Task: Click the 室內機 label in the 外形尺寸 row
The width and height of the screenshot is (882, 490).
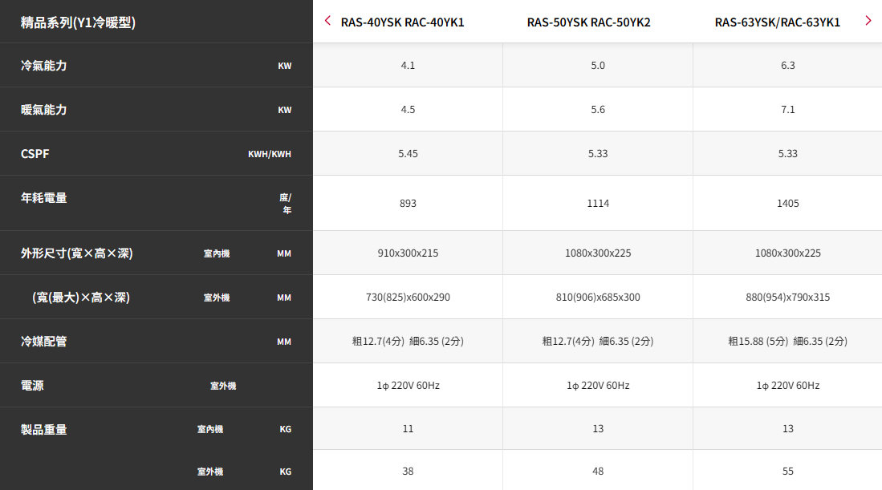Action: point(217,254)
